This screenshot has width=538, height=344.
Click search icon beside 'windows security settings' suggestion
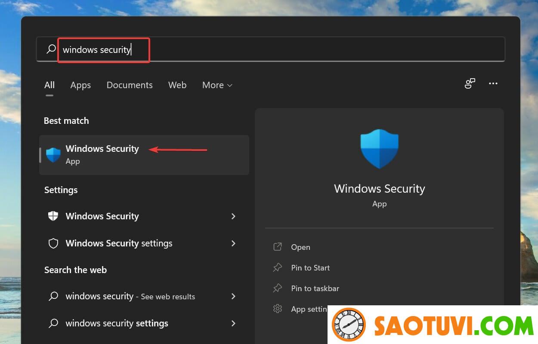pos(53,323)
